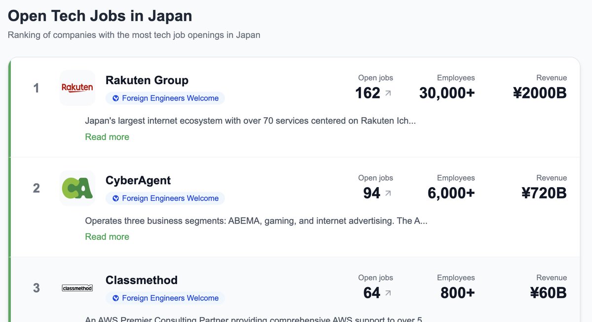
Task: Expand CyberAgent description with Read more
Action: pyautogui.click(x=107, y=237)
